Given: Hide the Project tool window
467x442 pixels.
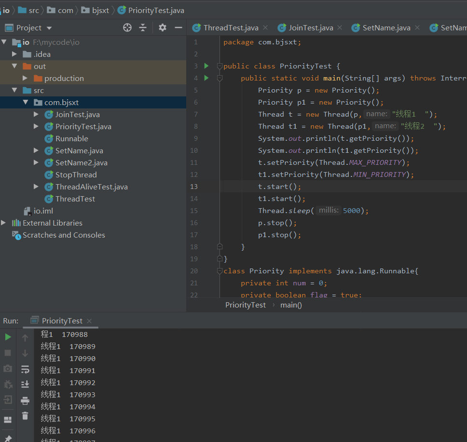Looking at the screenshot, I should click(179, 27).
